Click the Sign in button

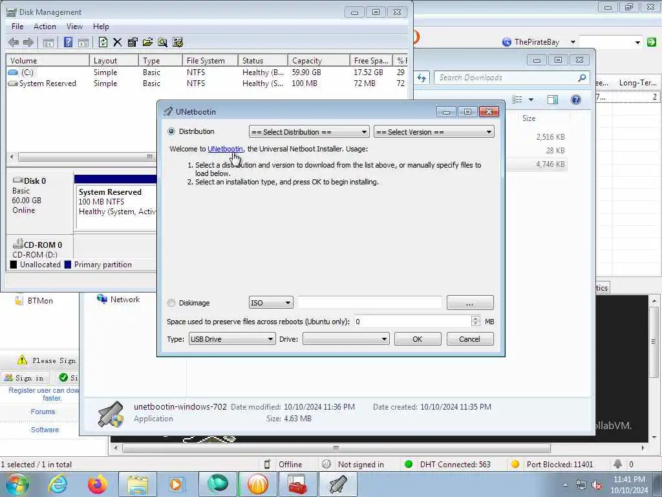pos(25,378)
